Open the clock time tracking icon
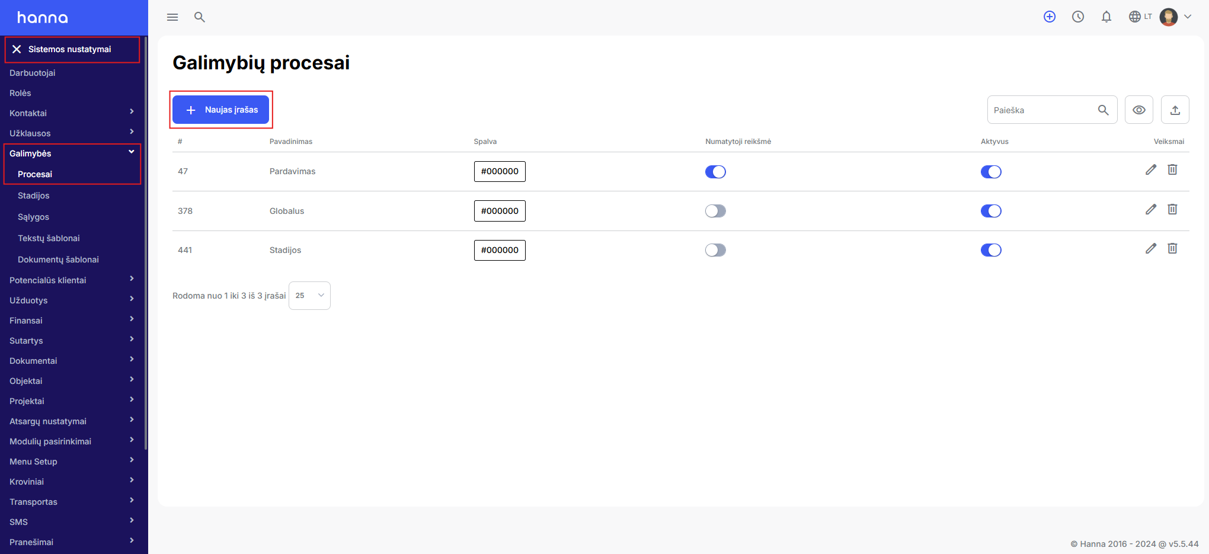 click(1078, 17)
